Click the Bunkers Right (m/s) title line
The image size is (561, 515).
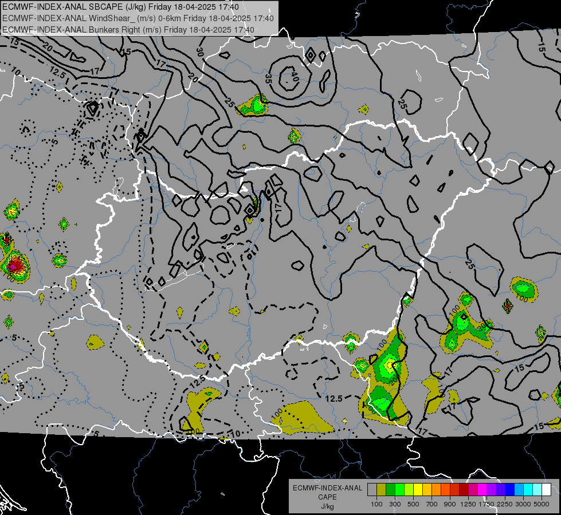coord(128,30)
